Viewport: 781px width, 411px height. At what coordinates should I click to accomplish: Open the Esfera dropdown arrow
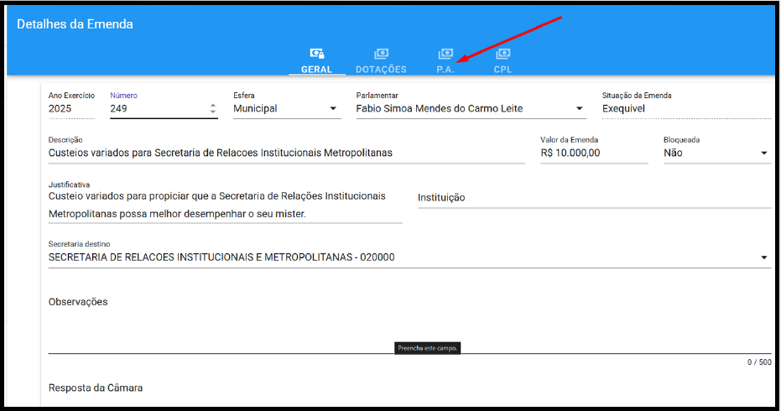[x=333, y=108]
